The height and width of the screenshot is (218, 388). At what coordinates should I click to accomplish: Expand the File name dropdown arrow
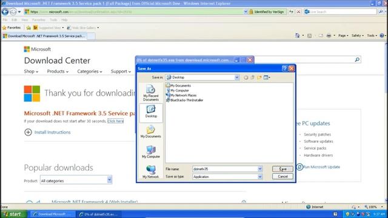coord(260,169)
